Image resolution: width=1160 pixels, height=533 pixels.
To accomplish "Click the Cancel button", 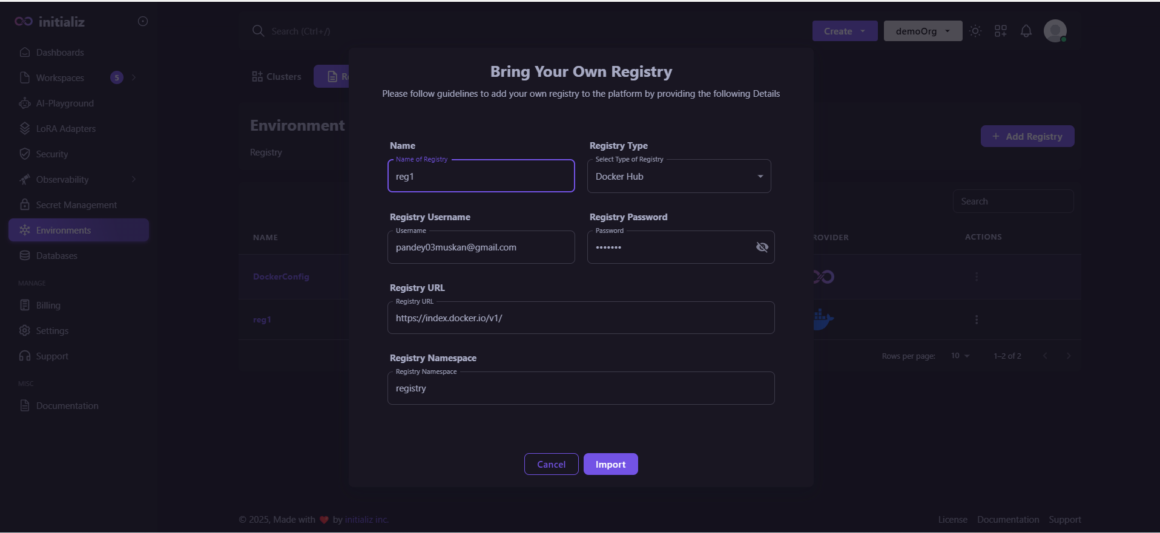I will [x=551, y=464].
